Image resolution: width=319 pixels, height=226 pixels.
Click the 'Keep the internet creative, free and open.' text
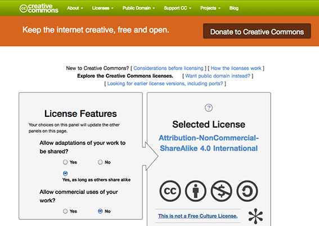point(96,30)
